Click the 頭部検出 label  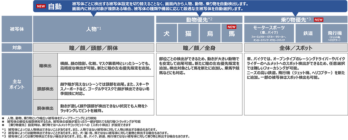(x=45, y=88)
